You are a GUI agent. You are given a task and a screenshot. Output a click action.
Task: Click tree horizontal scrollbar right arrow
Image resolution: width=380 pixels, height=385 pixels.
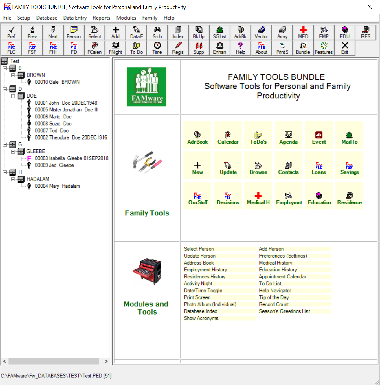(x=106, y=361)
